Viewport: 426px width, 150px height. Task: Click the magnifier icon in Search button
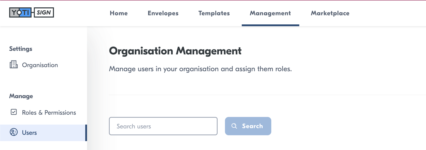coord(234,126)
